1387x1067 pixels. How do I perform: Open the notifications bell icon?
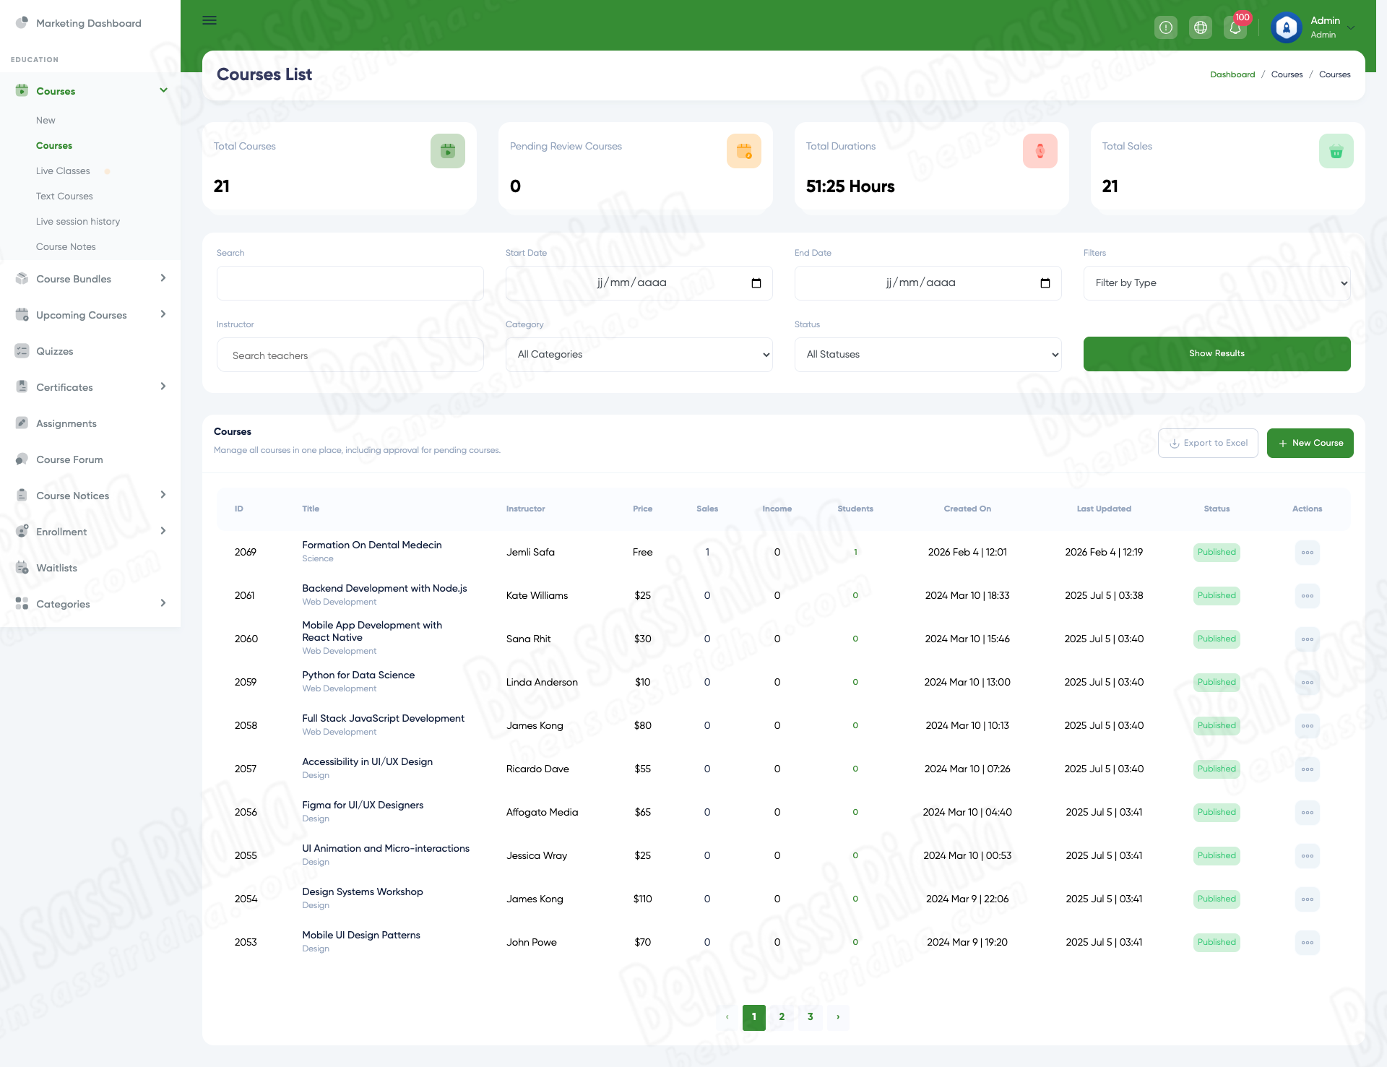1235,28
